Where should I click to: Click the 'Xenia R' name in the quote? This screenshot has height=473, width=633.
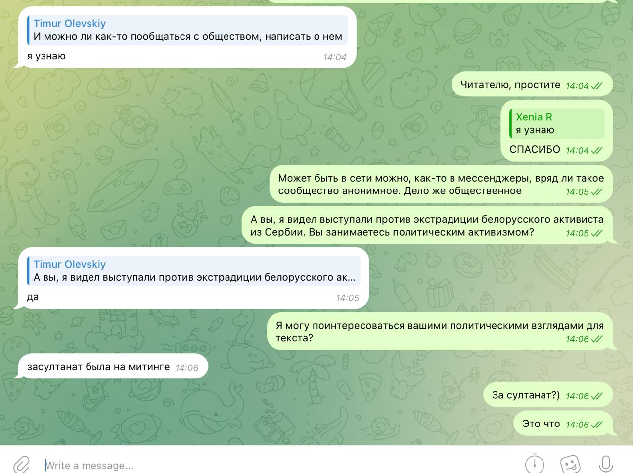(534, 117)
